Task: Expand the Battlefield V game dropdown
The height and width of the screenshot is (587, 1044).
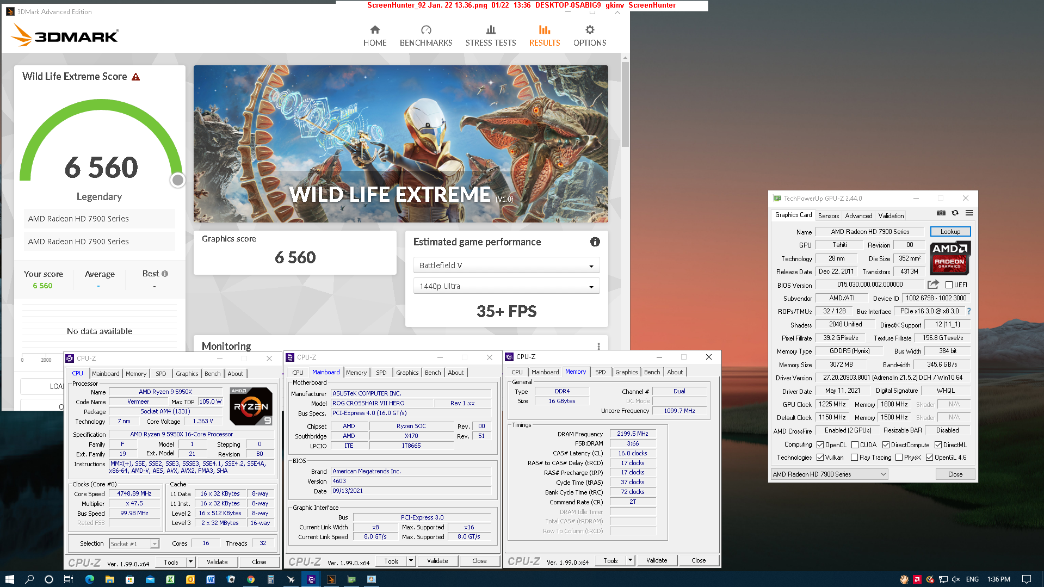Action: pos(506,265)
